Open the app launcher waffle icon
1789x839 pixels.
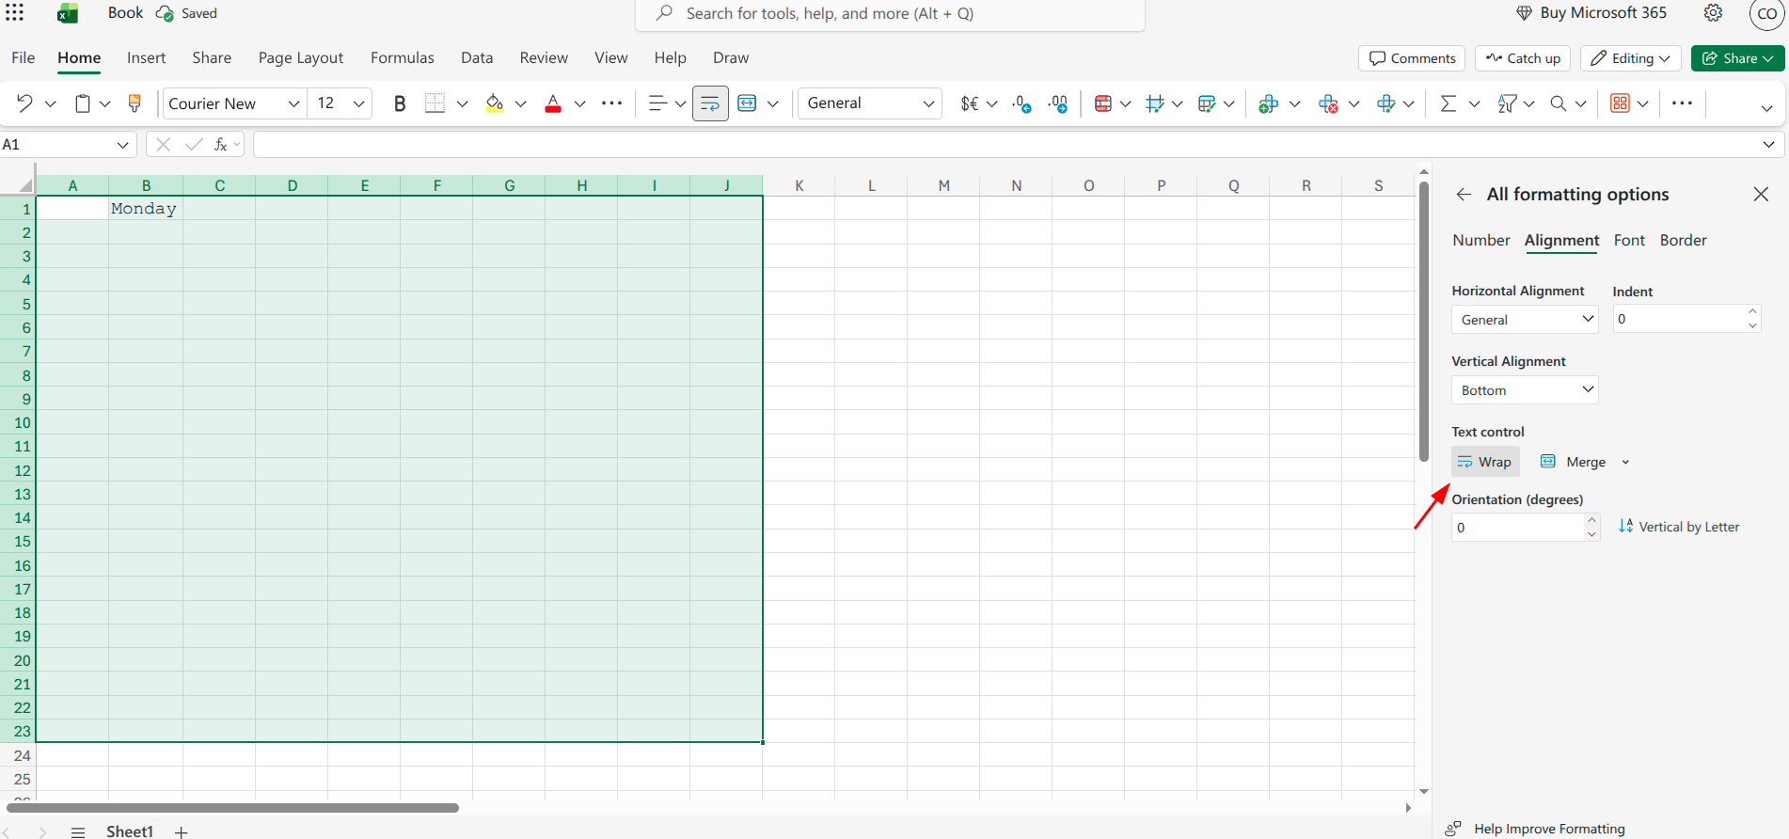tap(15, 13)
